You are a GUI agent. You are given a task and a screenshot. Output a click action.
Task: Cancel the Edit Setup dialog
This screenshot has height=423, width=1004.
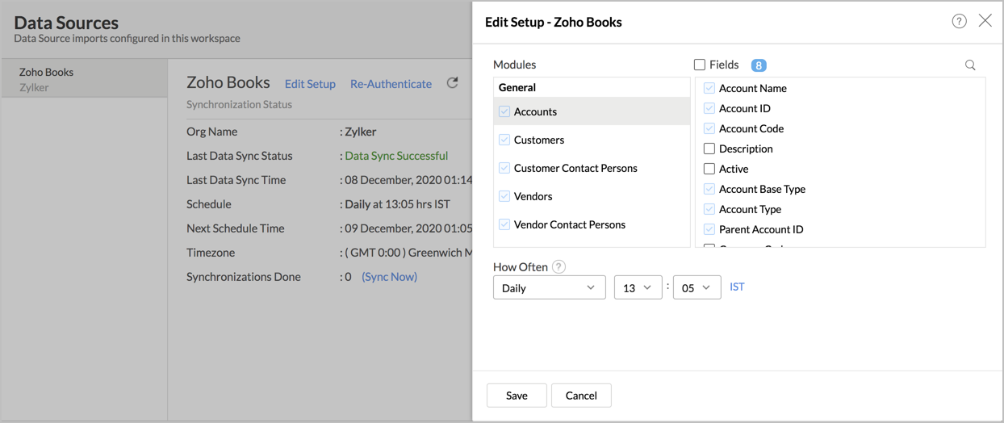pyautogui.click(x=581, y=396)
